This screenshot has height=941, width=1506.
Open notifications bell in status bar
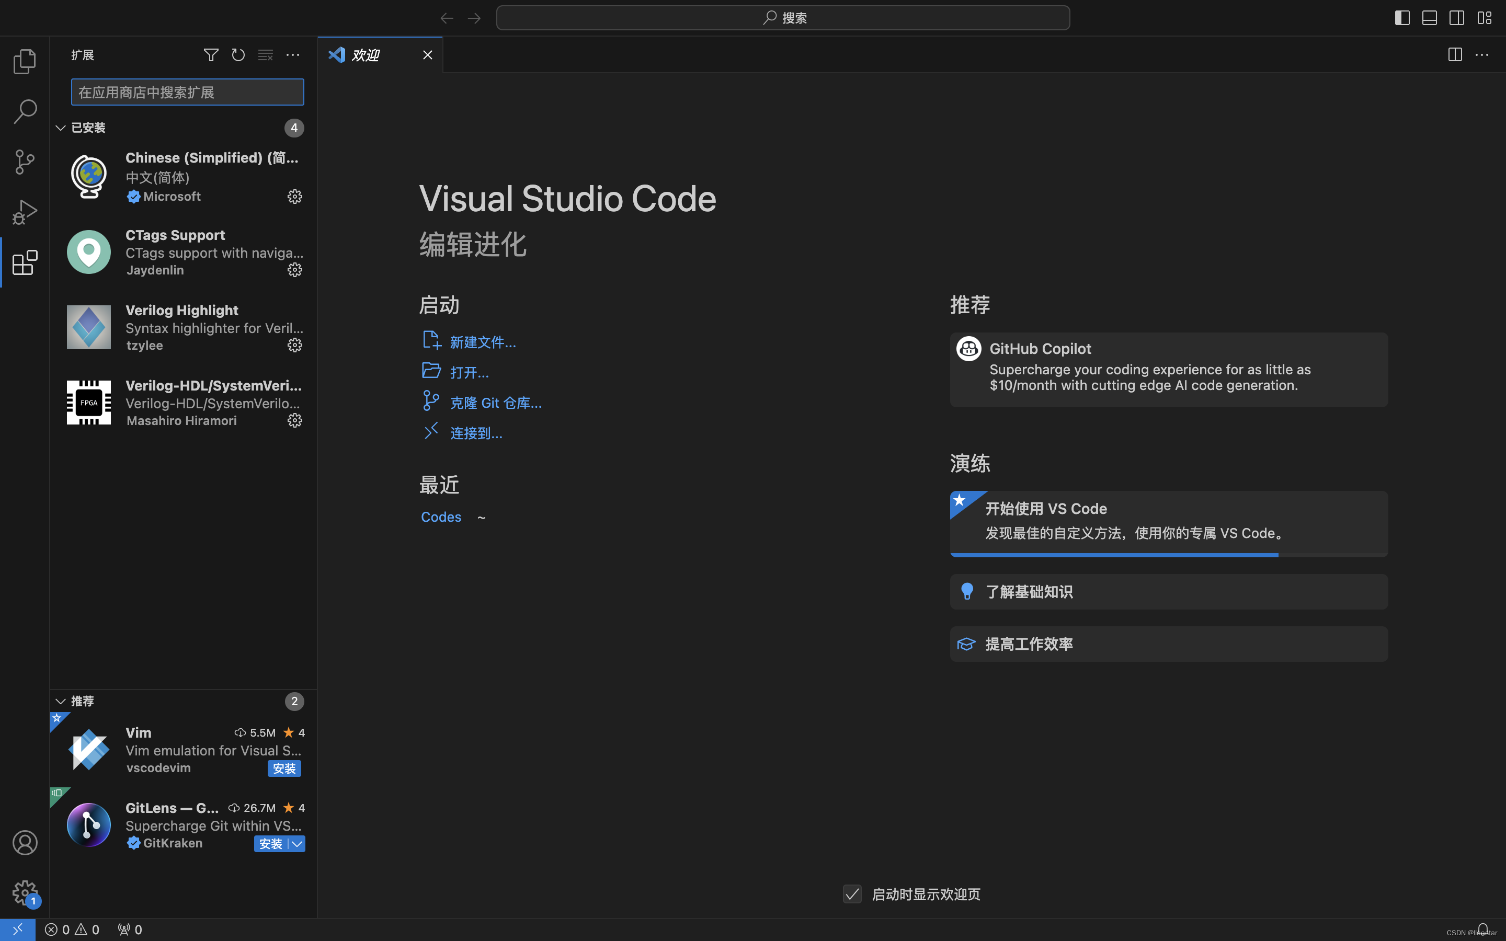(1483, 929)
